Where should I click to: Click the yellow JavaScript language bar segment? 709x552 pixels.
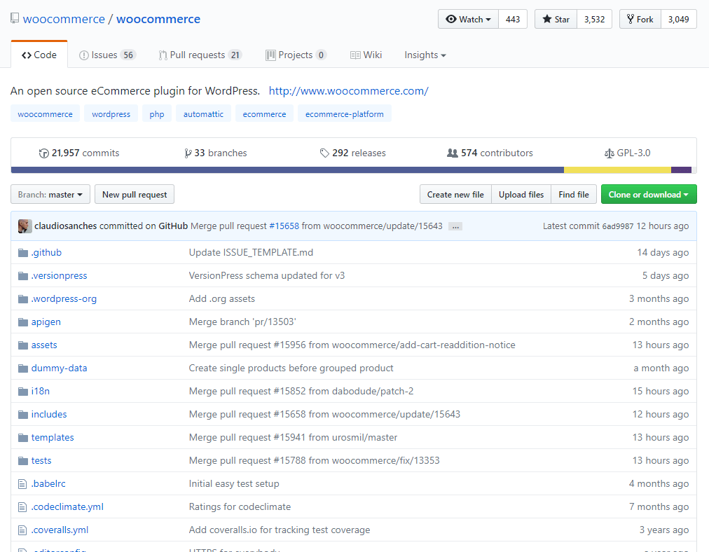(x=617, y=170)
